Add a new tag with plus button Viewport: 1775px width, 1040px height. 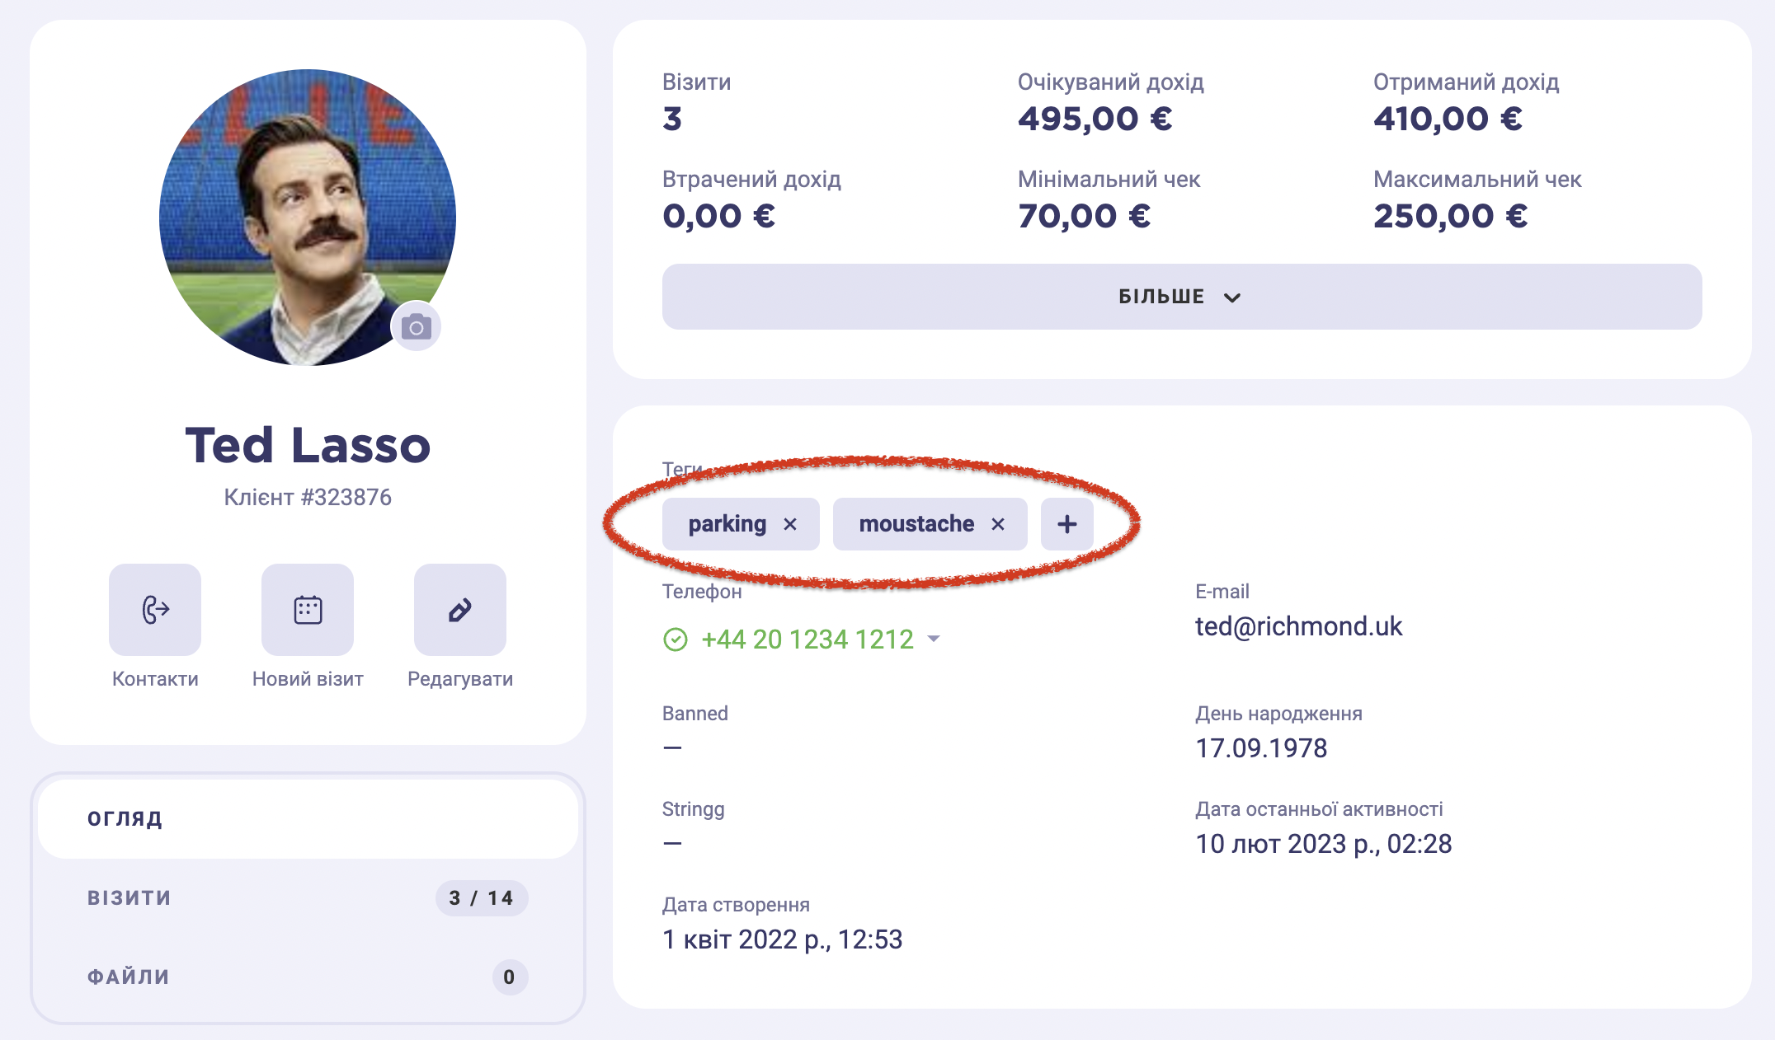pyautogui.click(x=1067, y=524)
